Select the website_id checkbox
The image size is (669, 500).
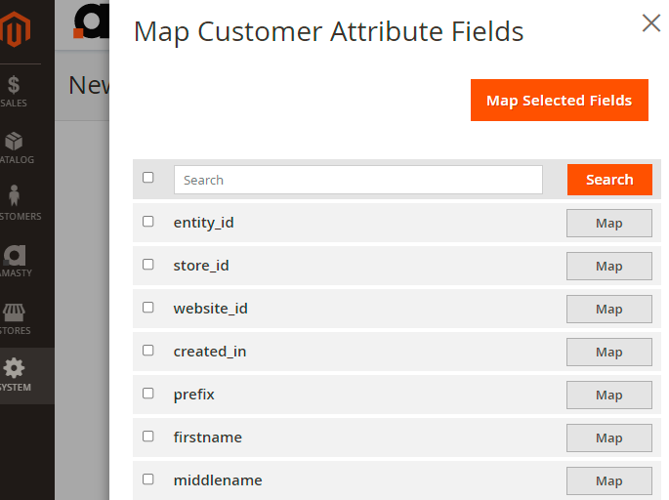point(148,308)
